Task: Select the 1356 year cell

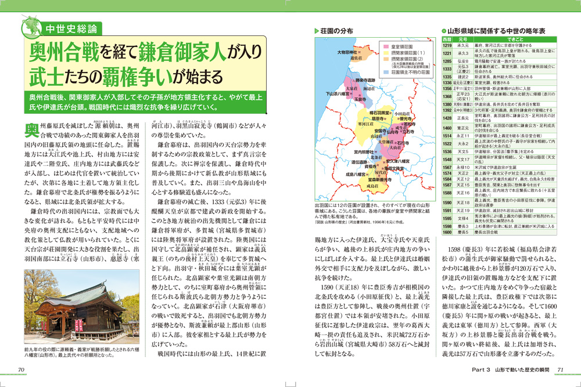Action: coord(447,89)
